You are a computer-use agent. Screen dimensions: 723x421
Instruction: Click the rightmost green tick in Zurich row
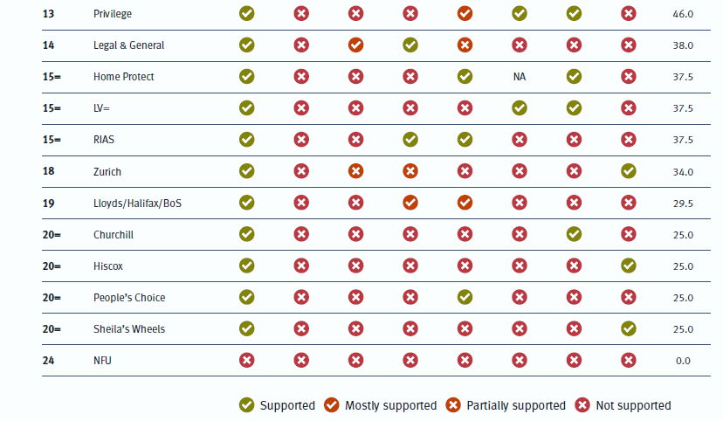pos(628,171)
